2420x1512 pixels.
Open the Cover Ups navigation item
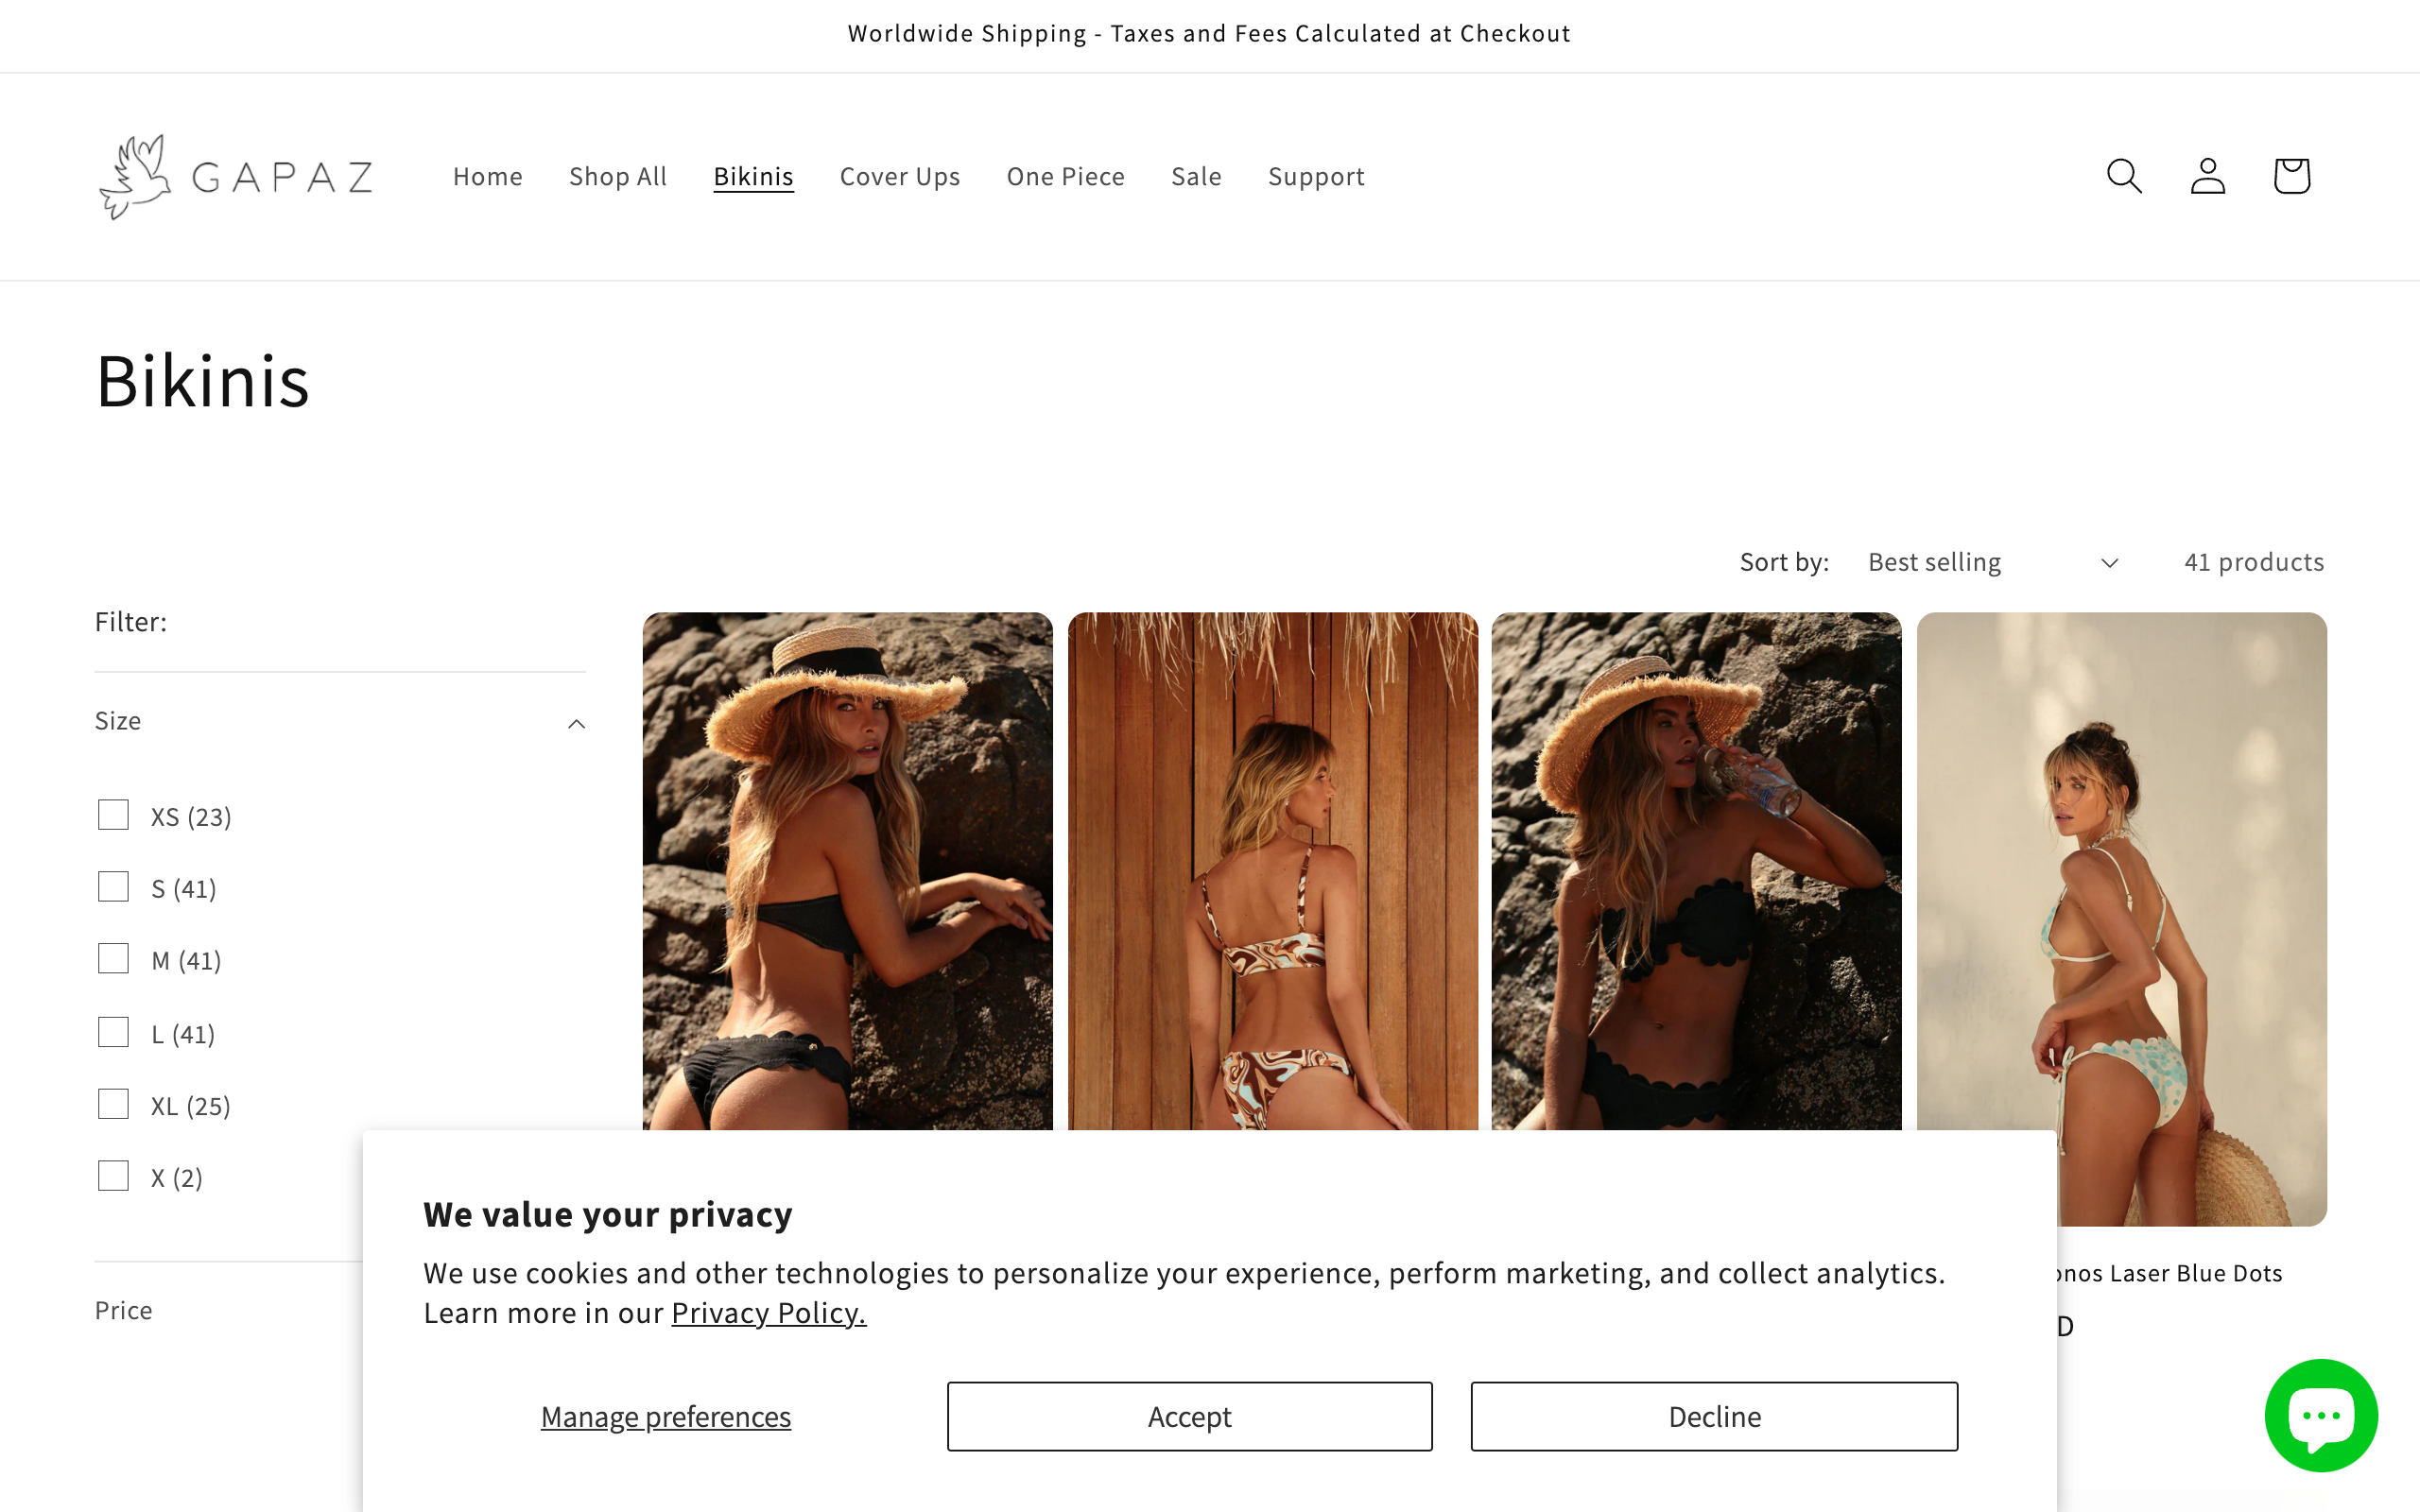coord(899,176)
